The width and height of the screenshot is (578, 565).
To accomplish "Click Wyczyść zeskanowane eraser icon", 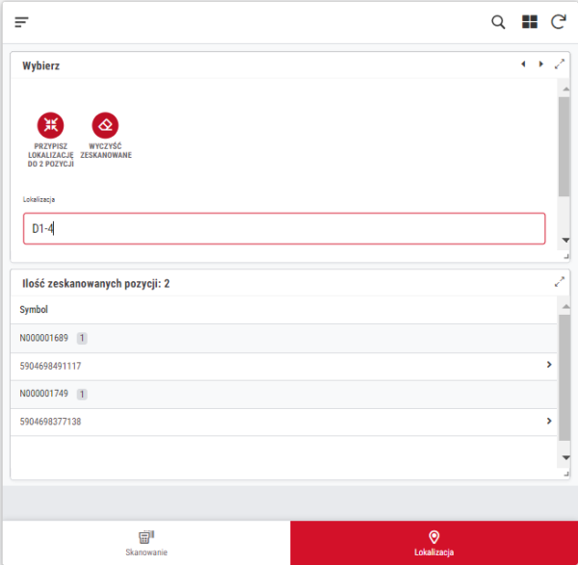I will pos(106,124).
